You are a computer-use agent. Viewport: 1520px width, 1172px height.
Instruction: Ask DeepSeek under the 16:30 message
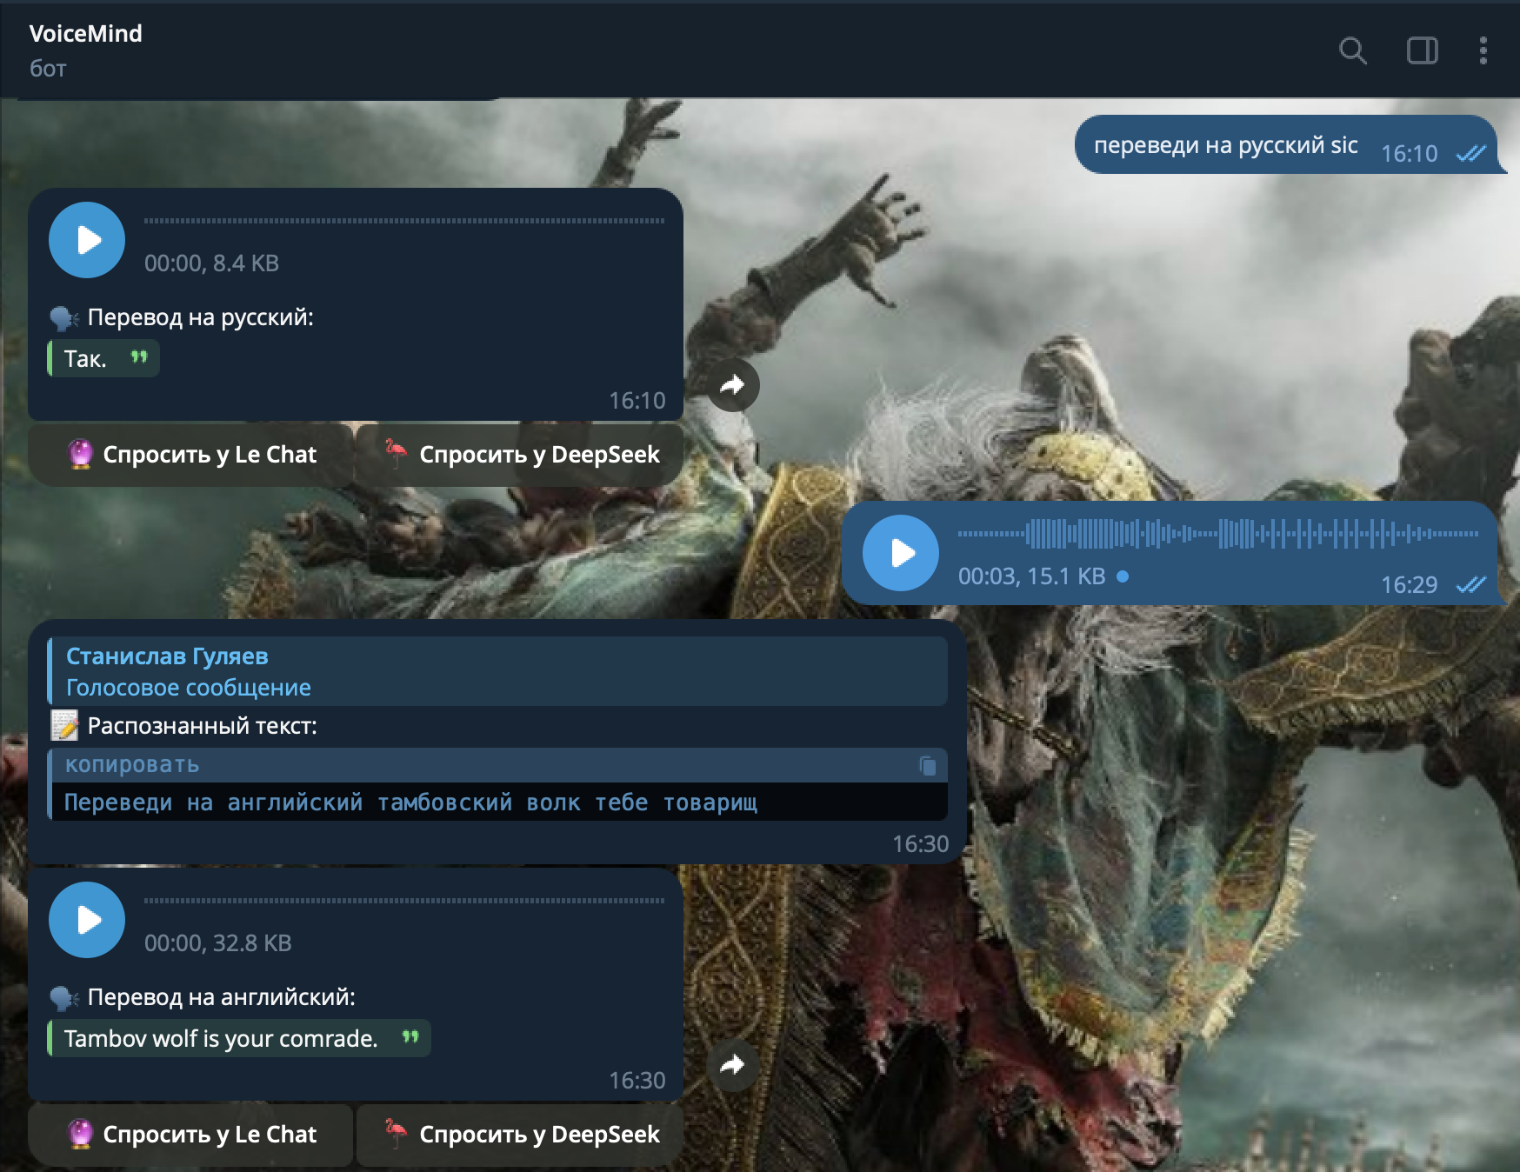point(520,1135)
